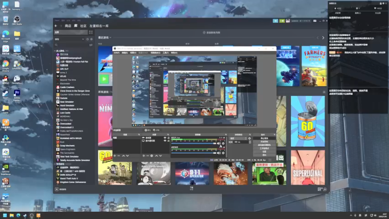Open library advanced filter options icon
Screen dimensions: 389x219
click(x=91, y=45)
